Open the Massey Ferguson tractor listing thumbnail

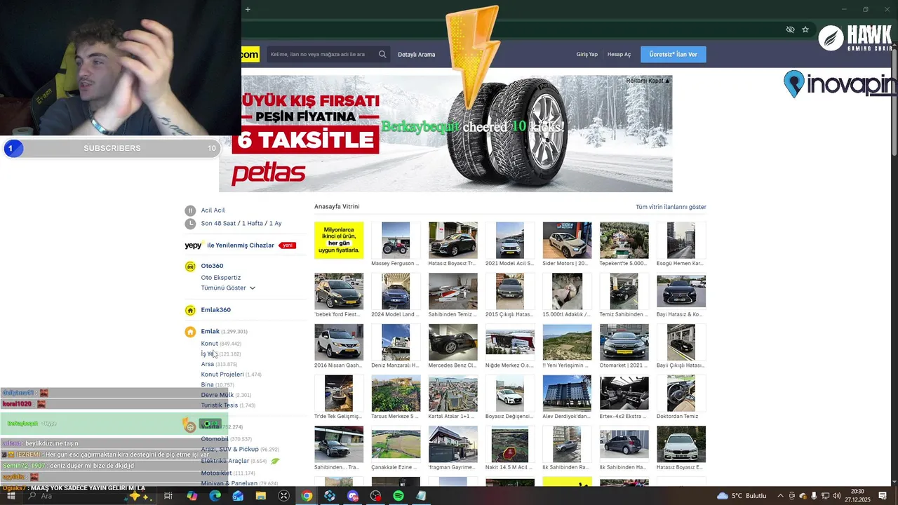click(396, 240)
